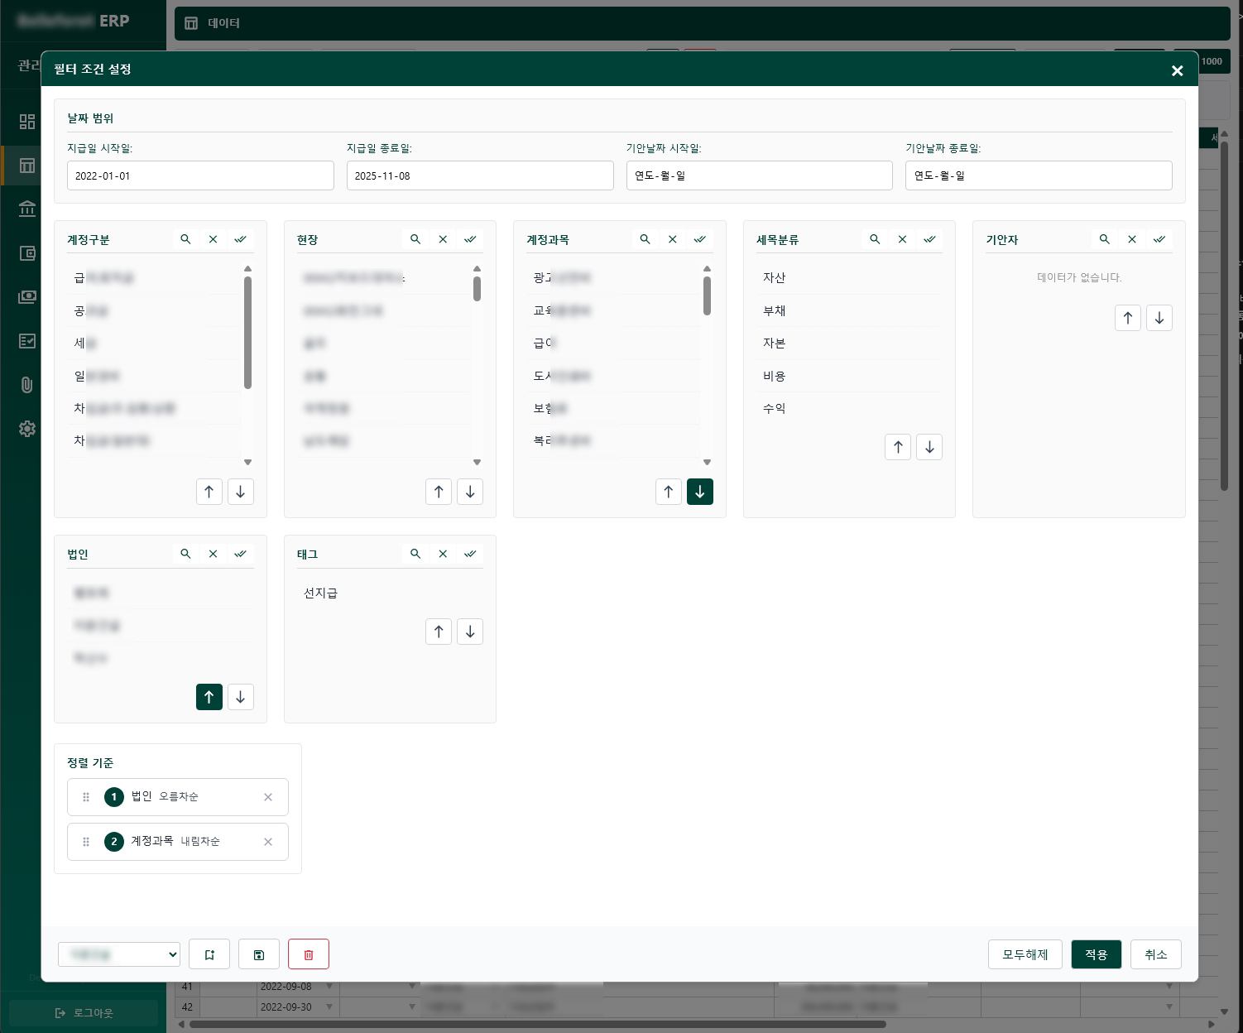
Task: Open the 기안날짜 시작일 date picker
Action: (759, 175)
